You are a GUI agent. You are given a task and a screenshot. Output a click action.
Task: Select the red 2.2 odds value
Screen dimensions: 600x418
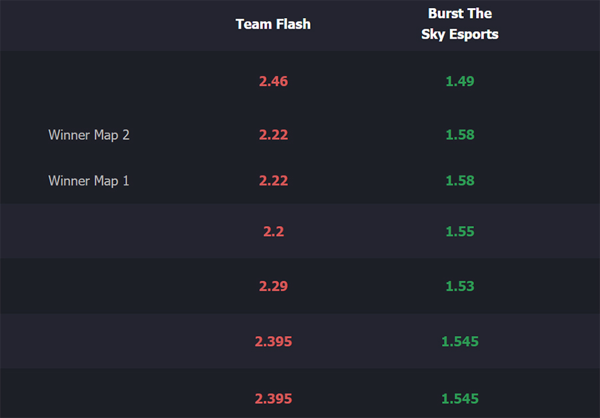tap(273, 231)
